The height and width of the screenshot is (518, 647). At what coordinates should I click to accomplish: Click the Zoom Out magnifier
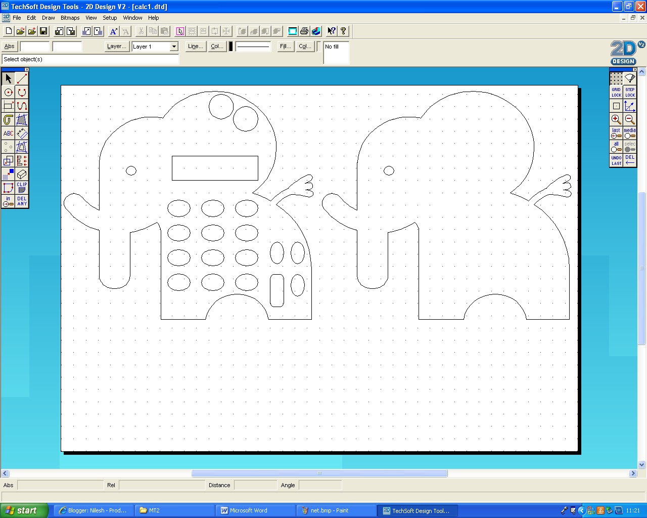(630, 120)
